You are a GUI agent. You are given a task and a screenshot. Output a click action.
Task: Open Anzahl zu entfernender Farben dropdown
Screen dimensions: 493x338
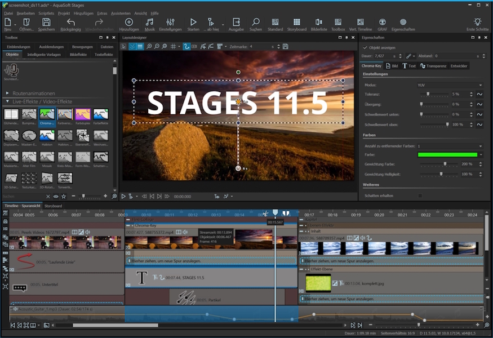click(x=450, y=146)
